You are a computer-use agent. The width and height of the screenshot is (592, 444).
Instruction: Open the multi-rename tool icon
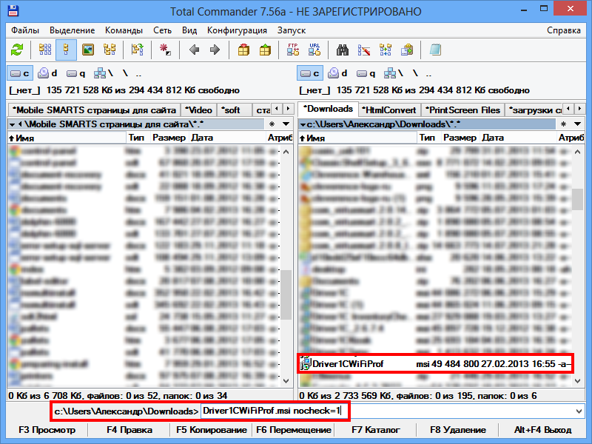(x=364, y=50)
